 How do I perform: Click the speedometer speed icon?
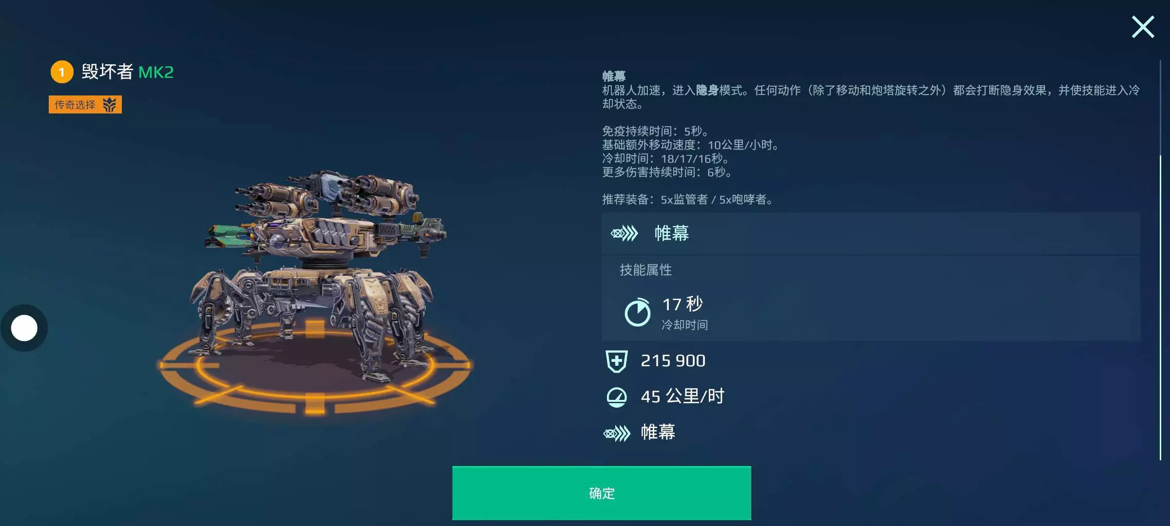point(617,397)
